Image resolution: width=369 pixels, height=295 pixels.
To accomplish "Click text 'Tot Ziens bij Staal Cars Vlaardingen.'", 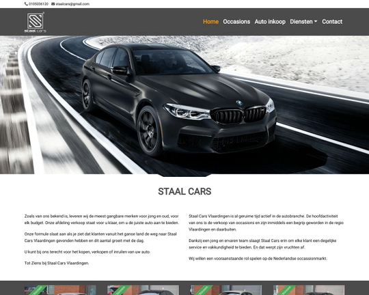I will [57, 263].
